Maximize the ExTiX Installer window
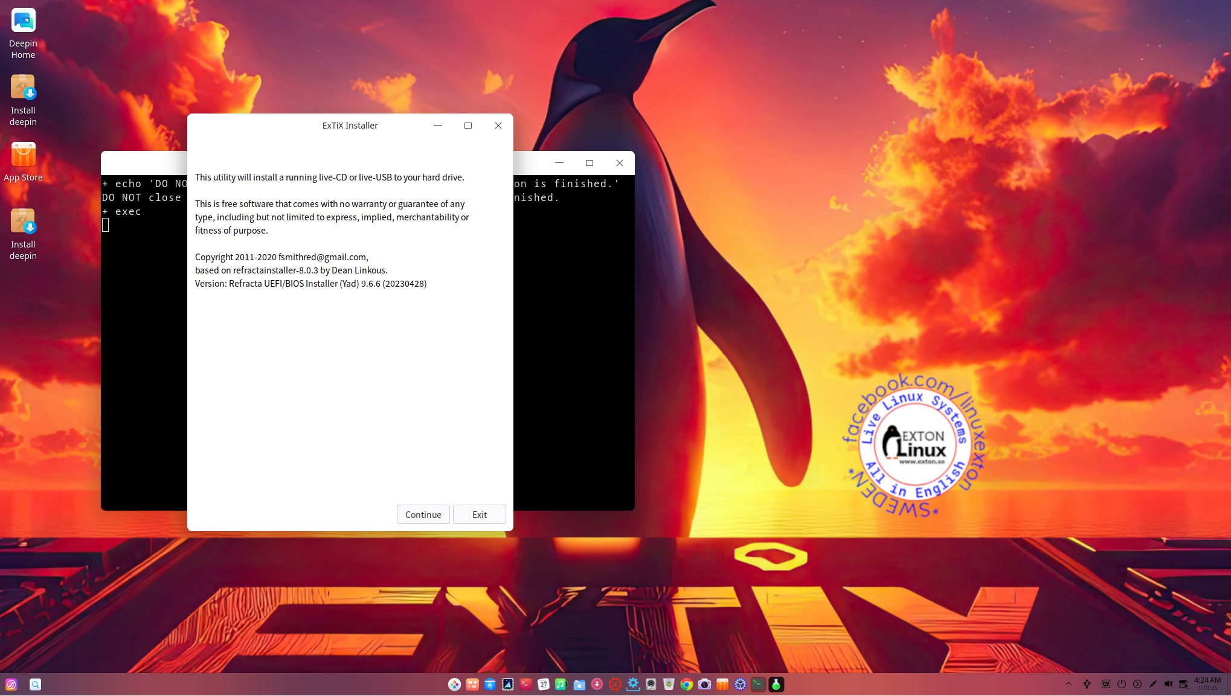Viewport: 1231px width, 696px height. tap(468, 126)
